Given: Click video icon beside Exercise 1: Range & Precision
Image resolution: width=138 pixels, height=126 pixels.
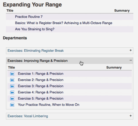Looking at the screenshot, I should pyautogui.click(x=12, y=74).
